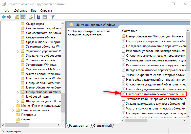Select Центр мобильности Windows folder

tap(41, 83)
